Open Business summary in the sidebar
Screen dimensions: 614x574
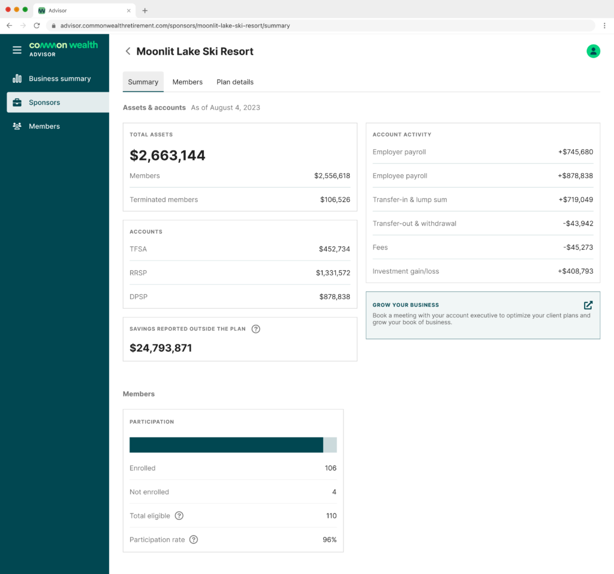(x=58, y=78)
